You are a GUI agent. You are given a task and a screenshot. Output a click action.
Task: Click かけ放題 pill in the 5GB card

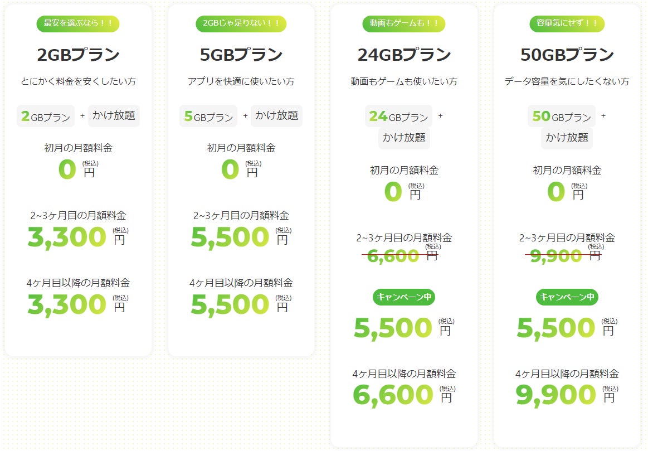276,116
